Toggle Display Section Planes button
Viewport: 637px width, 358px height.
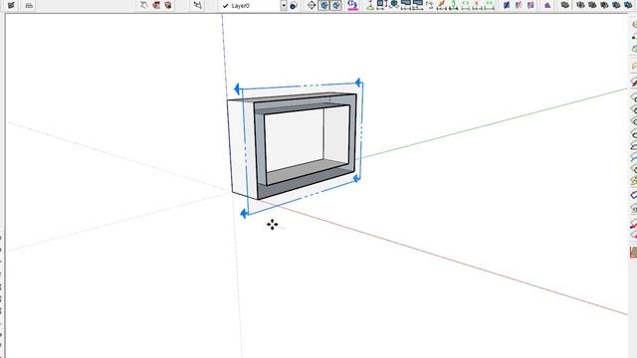click(323, 5)
